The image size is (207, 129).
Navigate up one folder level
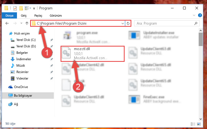pyautogui.click(x=27, y=23)
